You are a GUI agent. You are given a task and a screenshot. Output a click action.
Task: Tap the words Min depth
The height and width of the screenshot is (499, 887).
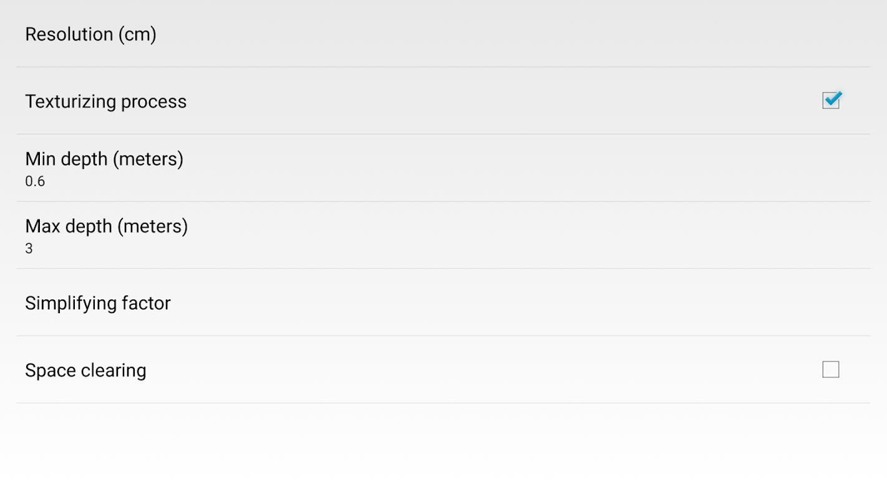[66, 159]
